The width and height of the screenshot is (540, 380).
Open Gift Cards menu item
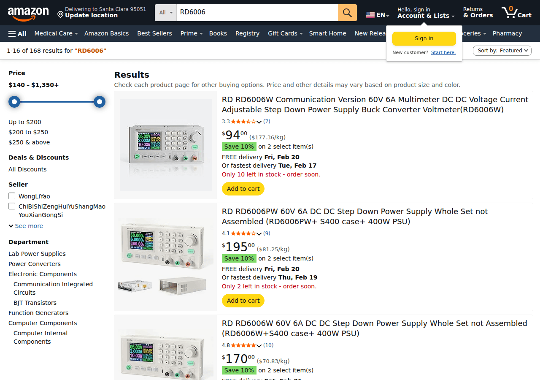pyautogui.click(x=285, y=33)
